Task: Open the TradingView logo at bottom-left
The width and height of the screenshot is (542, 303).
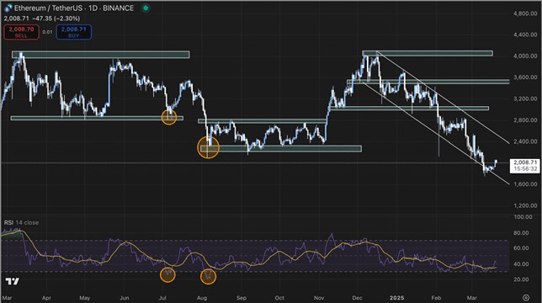Action: click(x=12, y=281)
